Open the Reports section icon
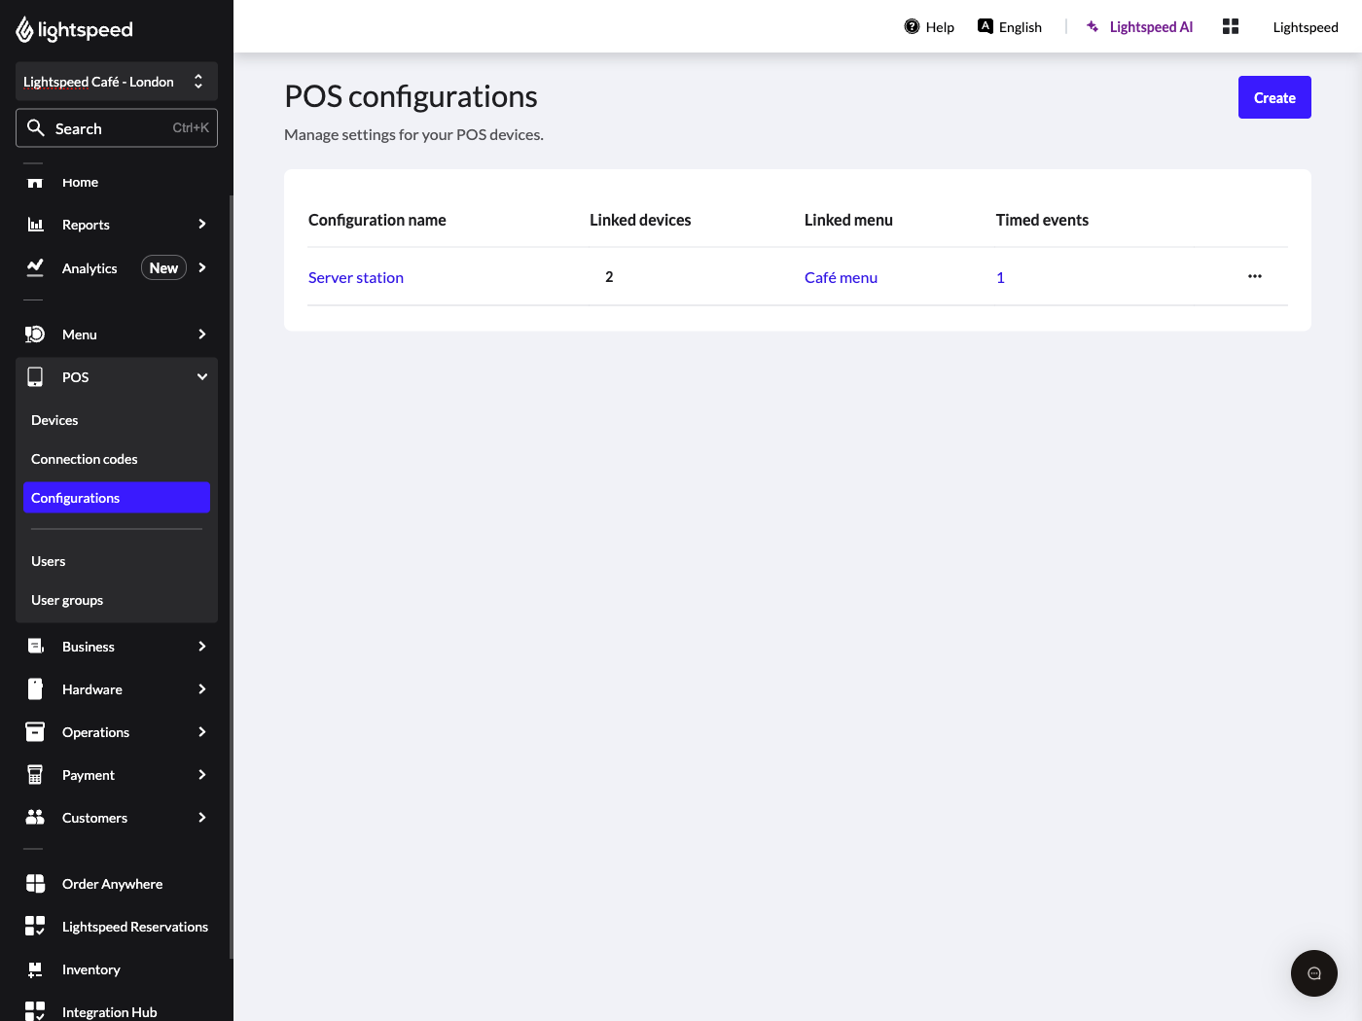The width and height of the screenshot is (1362, 1021). [35, 224]
